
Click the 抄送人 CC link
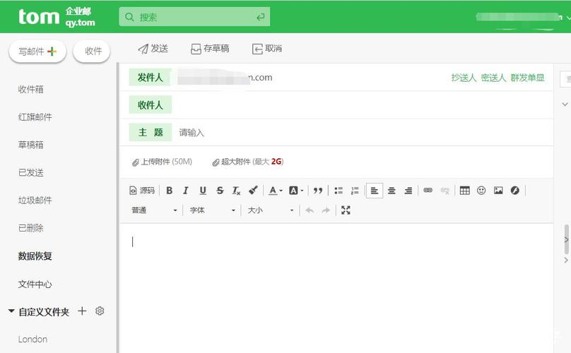click(464, 78)
